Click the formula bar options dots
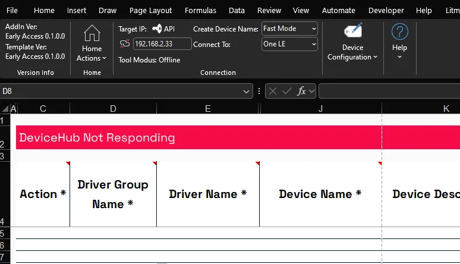460x264 pixels. 259,91
